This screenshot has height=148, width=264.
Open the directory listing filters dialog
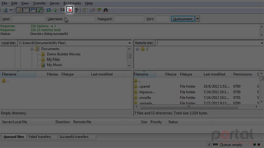pos(85,10)
